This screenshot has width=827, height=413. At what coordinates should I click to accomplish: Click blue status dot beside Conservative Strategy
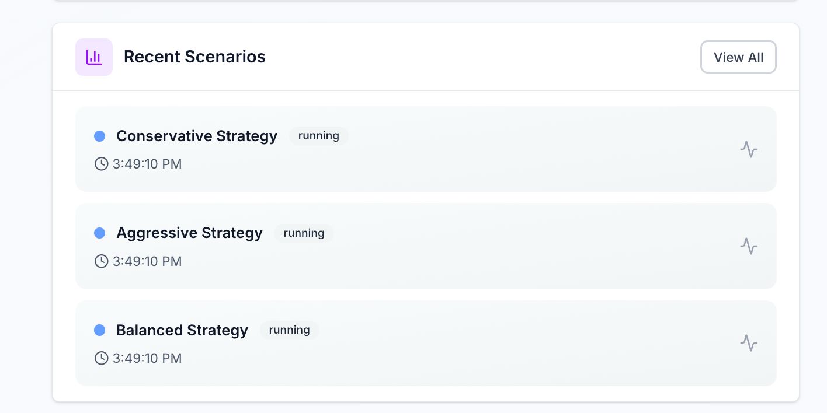coord(100,136)
